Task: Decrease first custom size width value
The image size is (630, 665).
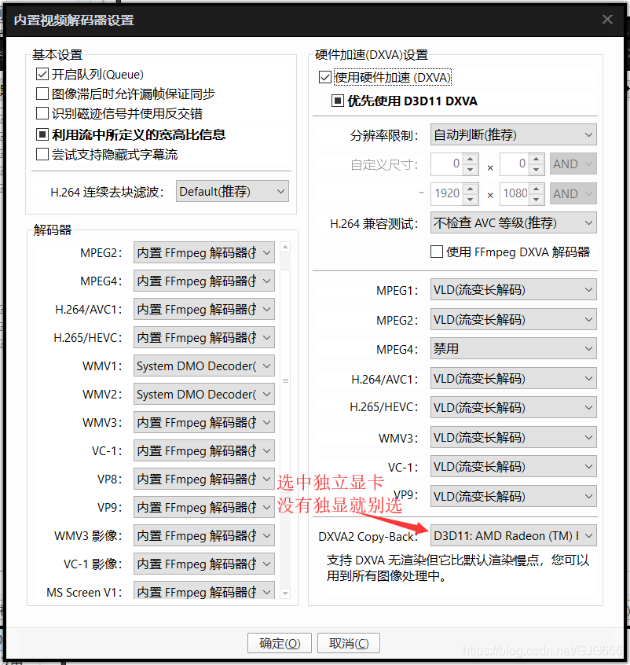Action: pyautogui.click(x=471, y=169)
